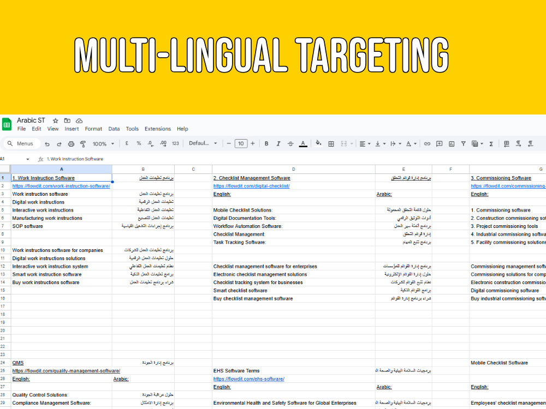Click the insert comment icon

click(x=439, y=143)
